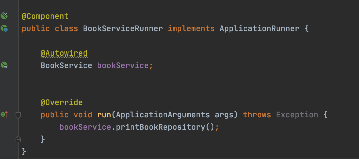Click the implements-method gutter icon beside run
Image resolution: width=359 pixels, height=159 pixels.
coord(4,114)
